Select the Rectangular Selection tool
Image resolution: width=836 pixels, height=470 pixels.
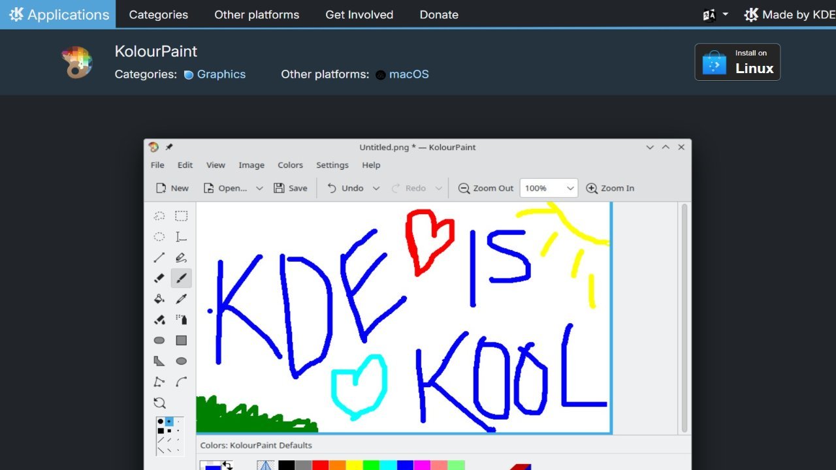[182, 216]
